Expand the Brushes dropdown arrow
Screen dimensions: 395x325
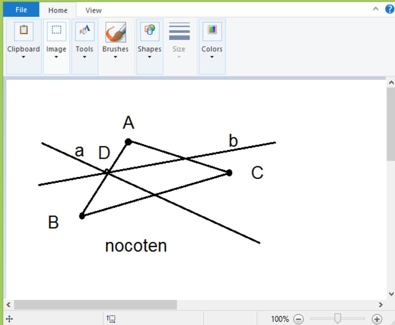115,57
